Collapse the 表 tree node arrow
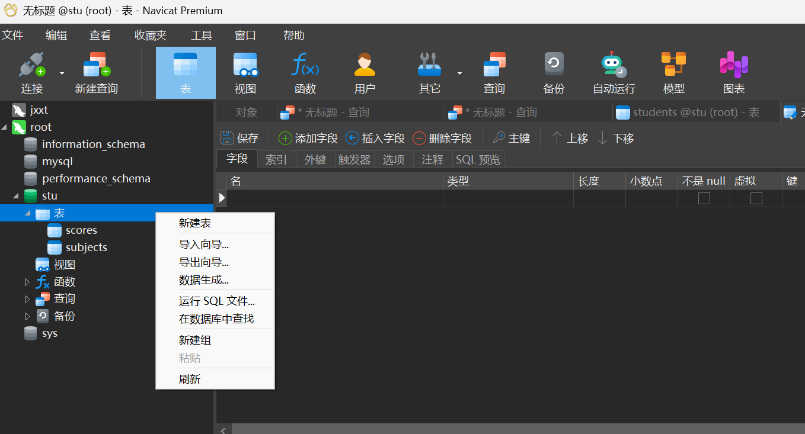The width and height of the screenshot is (805, 434). pos(28,213)
